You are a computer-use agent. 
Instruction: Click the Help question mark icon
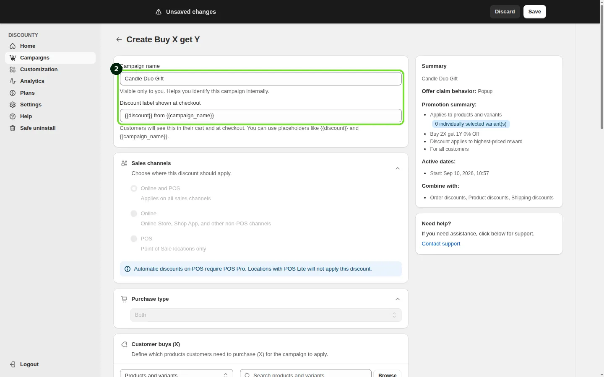click(x=13, y=116)
